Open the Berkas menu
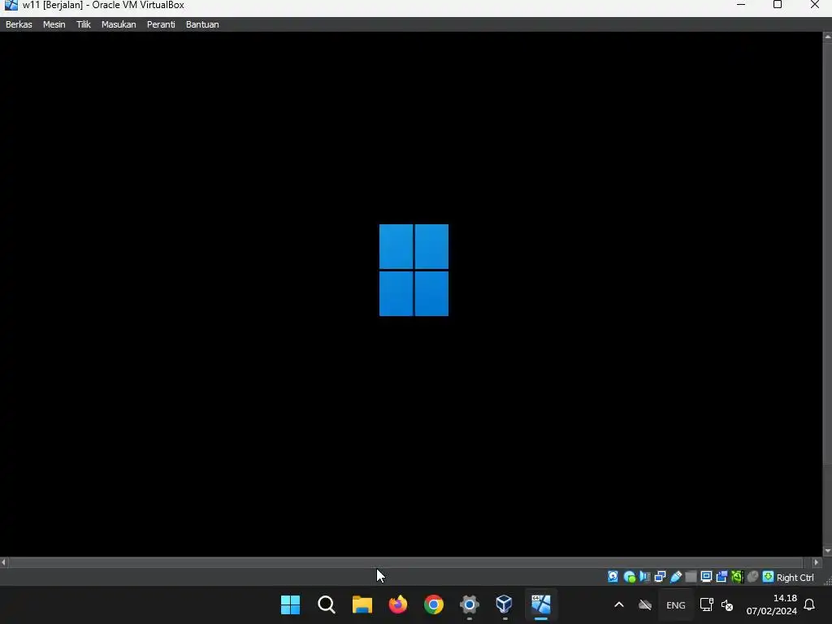The image size is (832, 624). [x=19, y=24]
